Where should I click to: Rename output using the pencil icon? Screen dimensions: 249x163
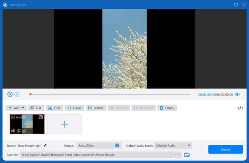[x=45, y=146]
